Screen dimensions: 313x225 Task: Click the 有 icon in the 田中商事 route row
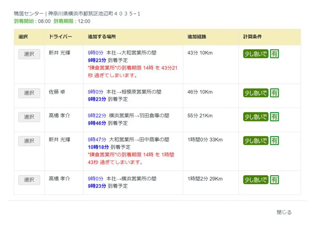click(x=274, y=141)
